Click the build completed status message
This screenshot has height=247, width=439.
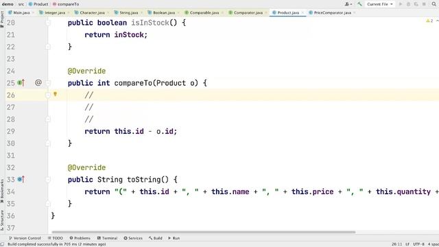click(56, 244)
